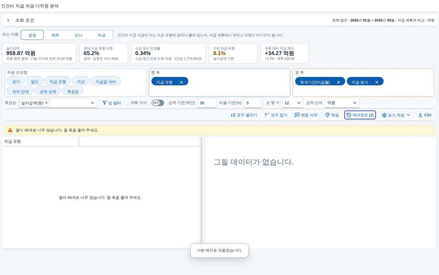Image resolution: width=439 pixels, height=275 pixels.
Task: Remove 회계기간(지급월) from the column axis
Action: (x=338, y=82)
